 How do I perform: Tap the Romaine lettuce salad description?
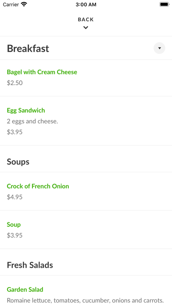[x=85, y=300]
